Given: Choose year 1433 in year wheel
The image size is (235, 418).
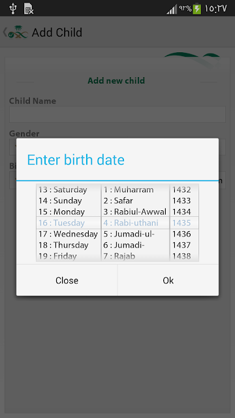Looking at the screenshot, I should pyautogui.click(x=181, y=201).
